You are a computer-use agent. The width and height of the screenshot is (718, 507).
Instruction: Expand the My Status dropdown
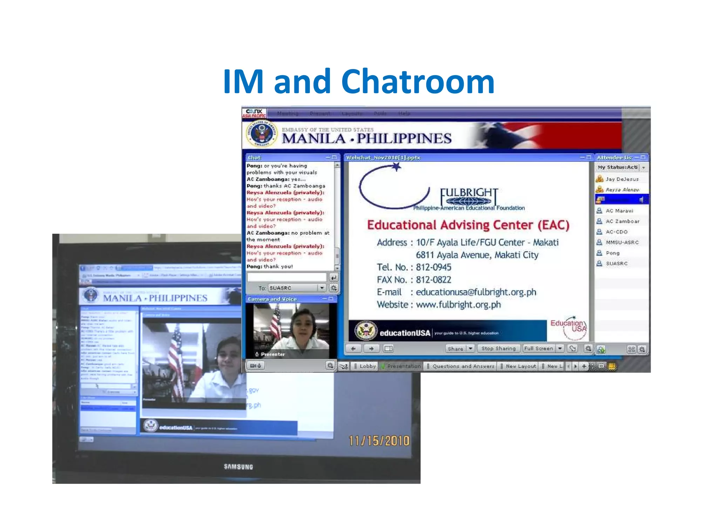click(644, 167)
